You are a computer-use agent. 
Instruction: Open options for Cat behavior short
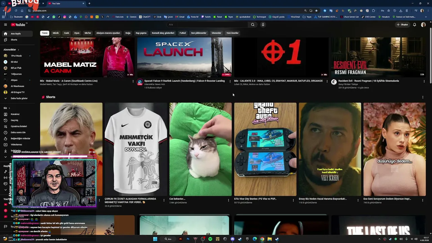[229, 200]
